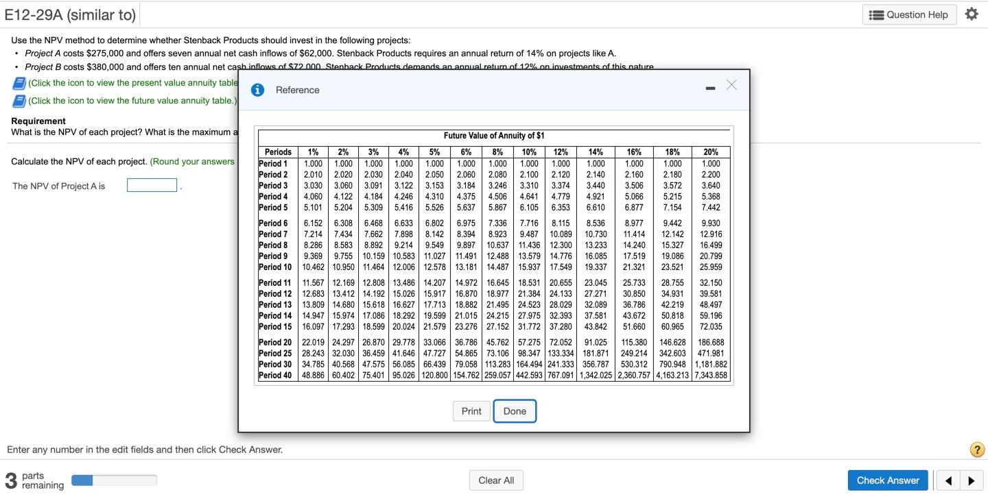988x501 pixels.
Task: Click the future value annuity table link text
Action: pyautogui.click(x=132, y=101)
